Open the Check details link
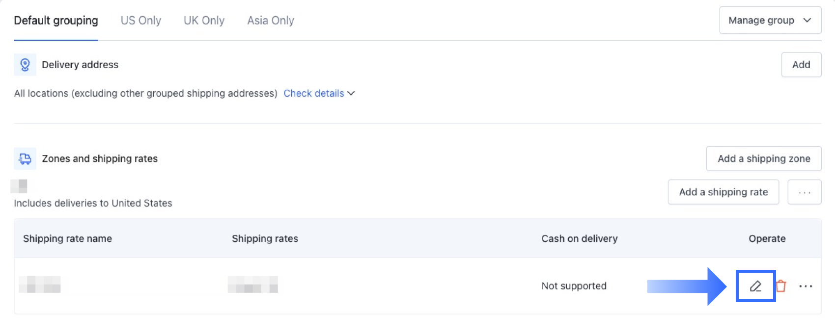This screenshot has height=336, width=835. (x=313, y=93)
